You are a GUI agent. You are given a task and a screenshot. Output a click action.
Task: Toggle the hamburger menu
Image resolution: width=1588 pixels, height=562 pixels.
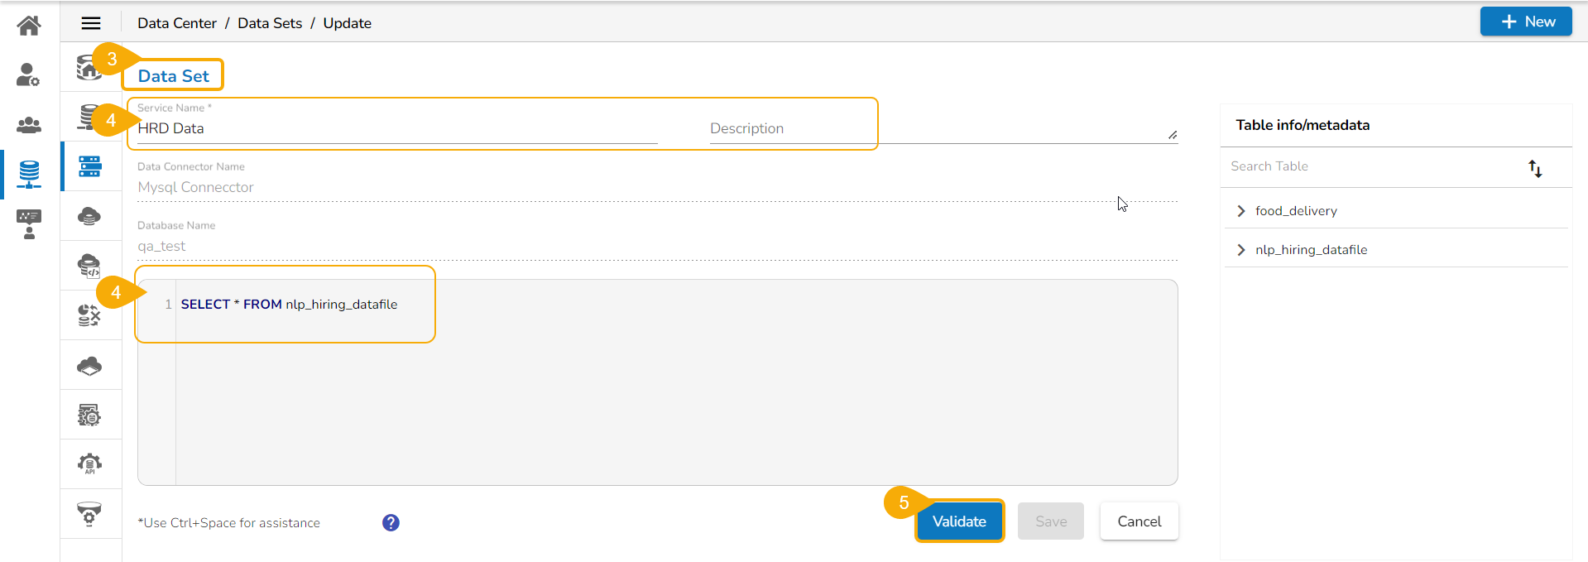tap(91, 23)
